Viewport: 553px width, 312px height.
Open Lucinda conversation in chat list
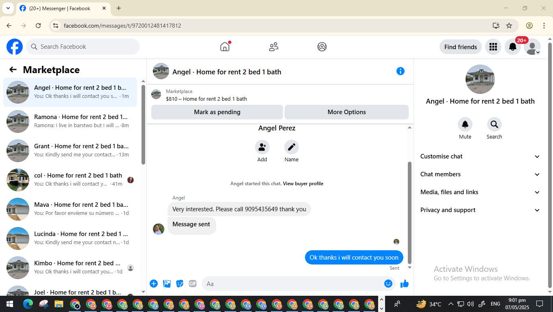pyautogui.click(x=70, y=238)
